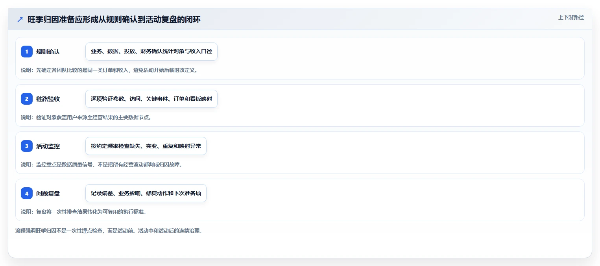Click the 上下游路径 label in header
600x266 pixels.
coord(571,17)
